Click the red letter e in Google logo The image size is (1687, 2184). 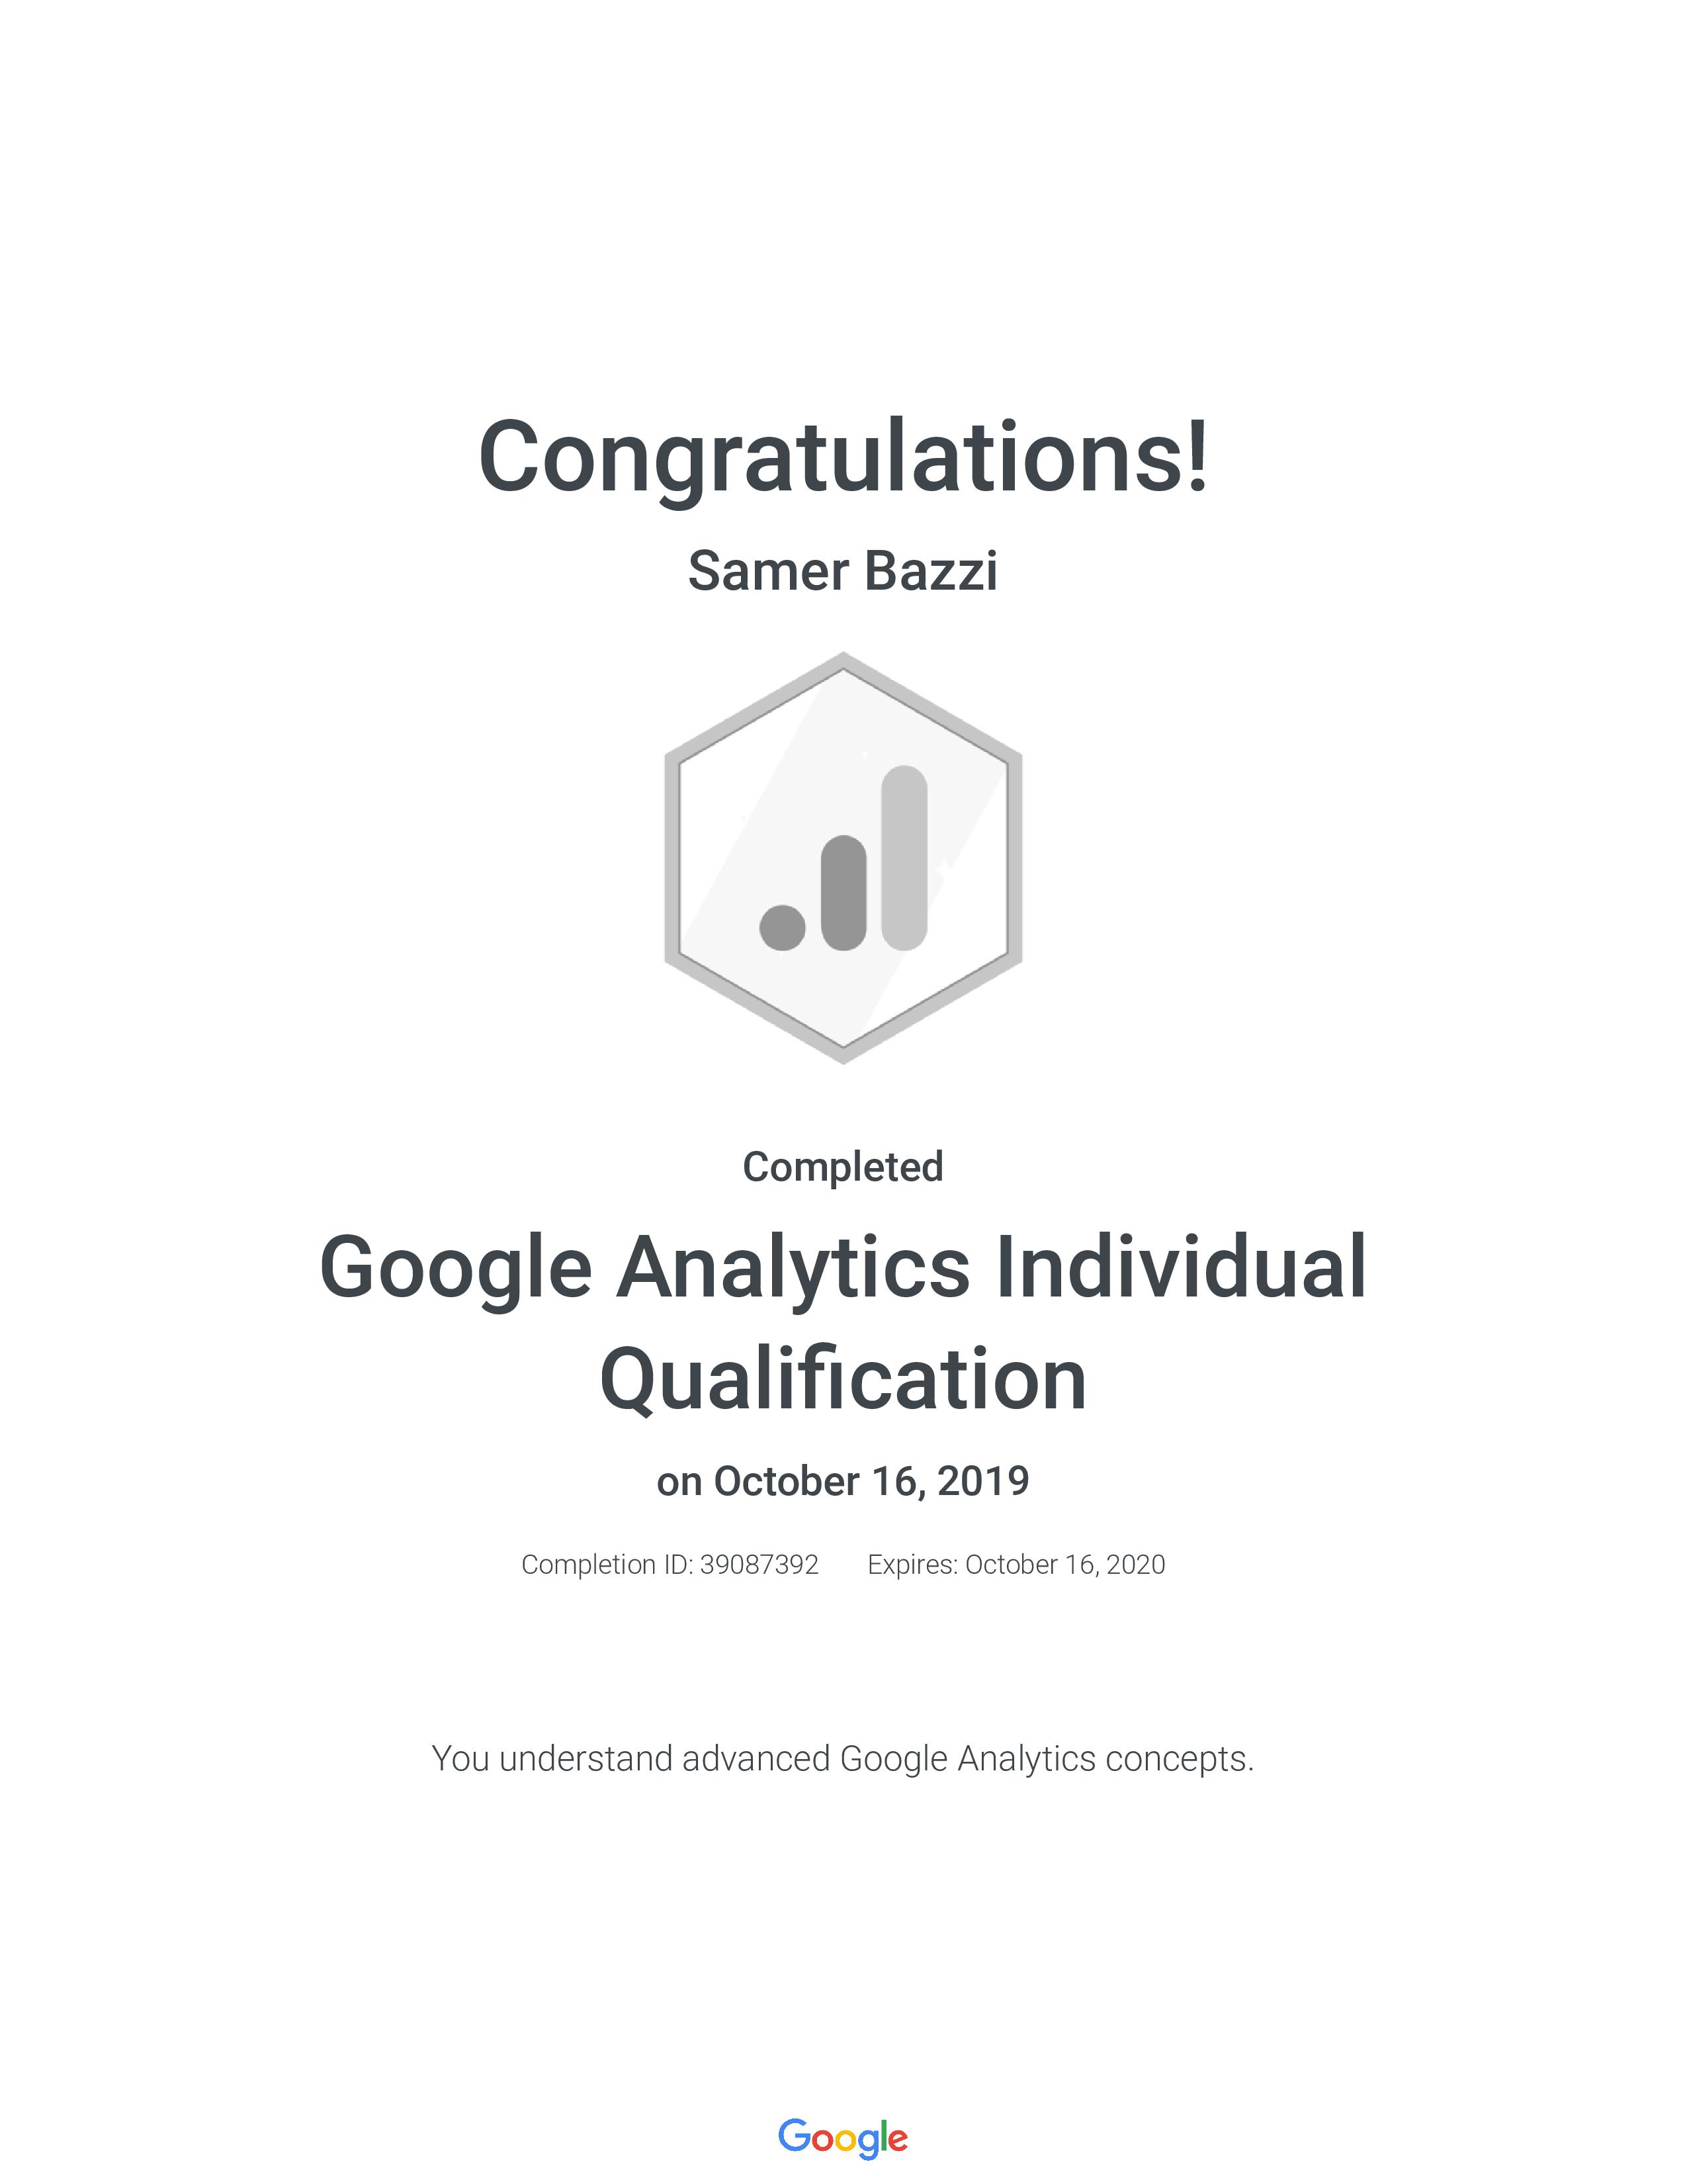898,2139
